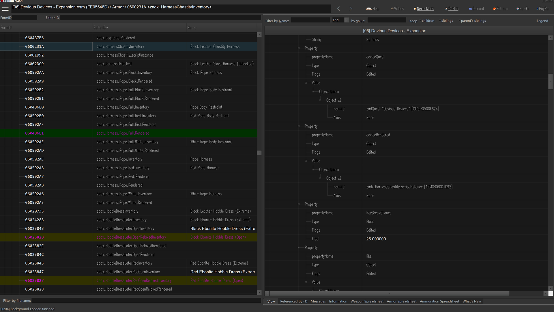Visit the NexusMods page
554x312 pixels.
[x=424, y=9]
